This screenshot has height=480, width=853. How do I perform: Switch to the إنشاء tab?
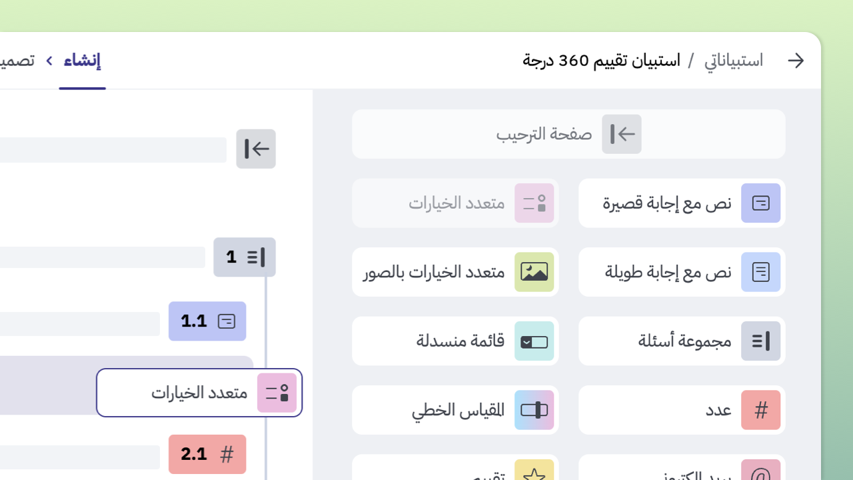click(82, 60)
